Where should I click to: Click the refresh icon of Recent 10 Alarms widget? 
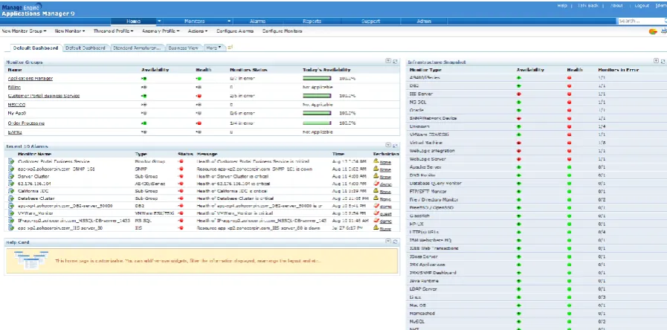click(395, 146)
